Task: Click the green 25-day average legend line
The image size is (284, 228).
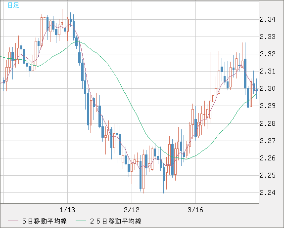Action: [x=81, y=221]
